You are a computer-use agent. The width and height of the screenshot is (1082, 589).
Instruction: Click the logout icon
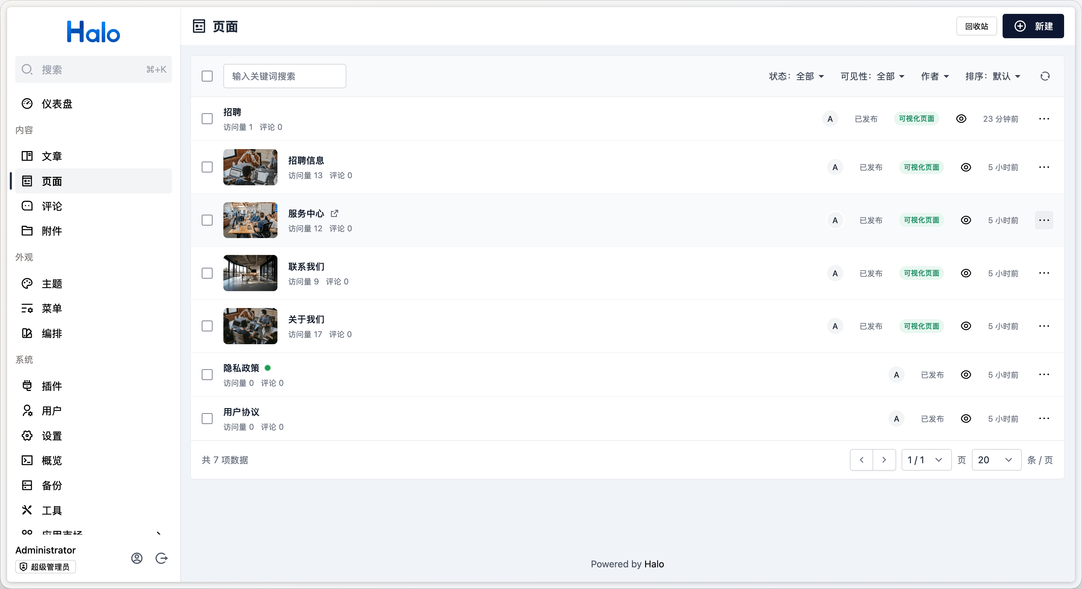pyautogui.click(x=162, y=558)
